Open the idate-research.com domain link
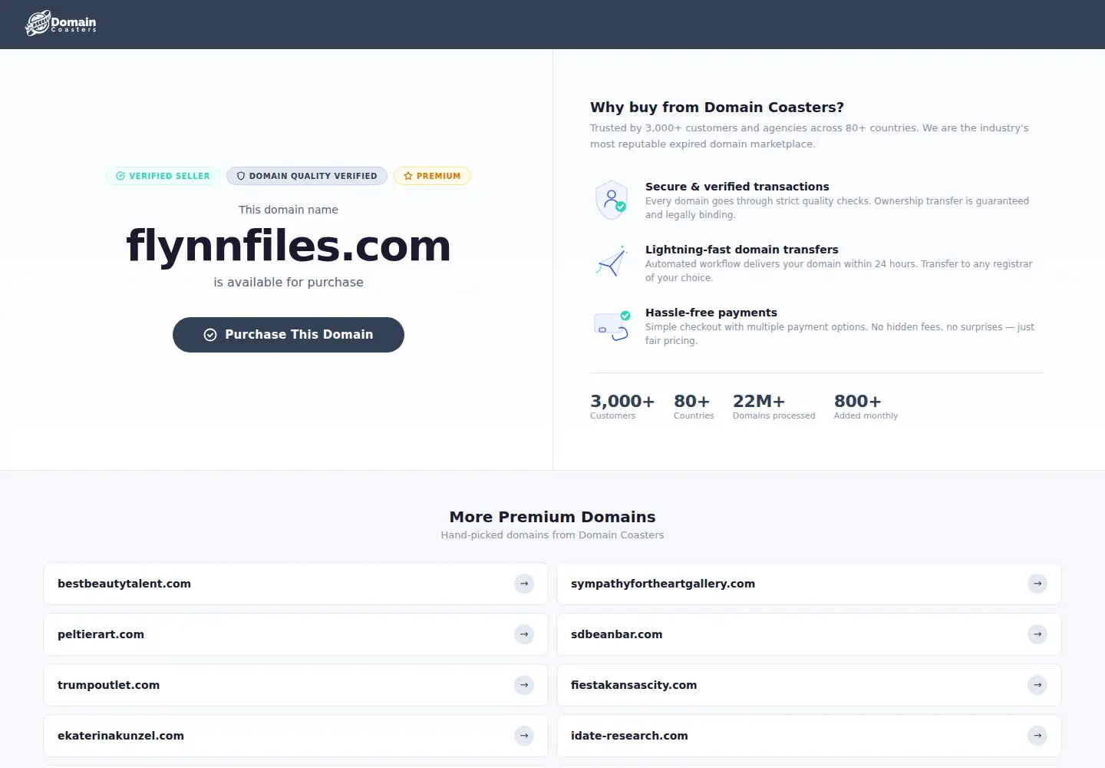The image size is (1105, 768). pos(809,736)
